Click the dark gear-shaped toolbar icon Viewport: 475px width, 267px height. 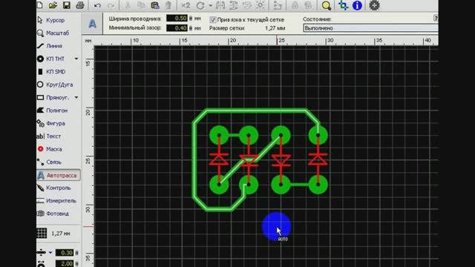tap(374, 5)
